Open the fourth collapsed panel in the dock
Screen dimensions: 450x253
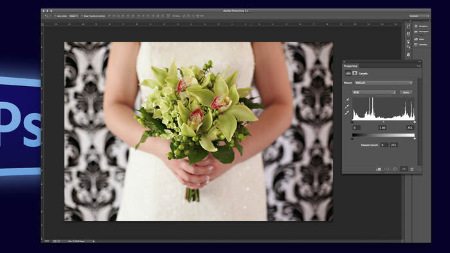420,44
